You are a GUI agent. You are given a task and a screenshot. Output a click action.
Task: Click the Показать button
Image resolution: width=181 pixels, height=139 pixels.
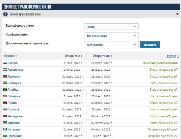tap(150, 45)
